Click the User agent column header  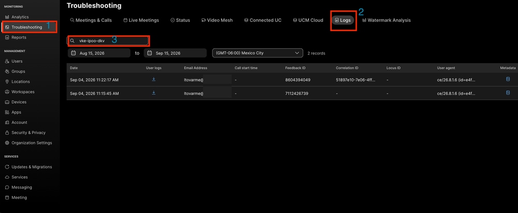click(446, 68)
